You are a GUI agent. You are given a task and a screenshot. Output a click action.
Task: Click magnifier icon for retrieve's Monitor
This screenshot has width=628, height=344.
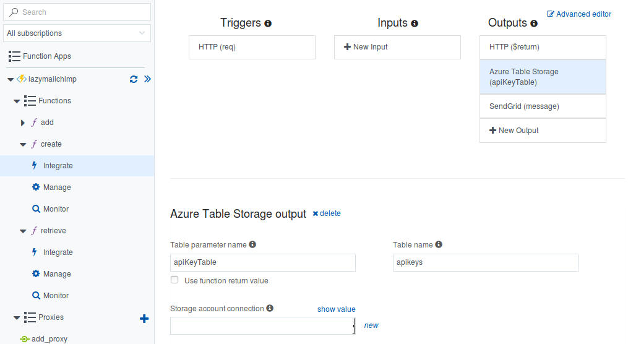pyautogui.click(x=36, y=295)
